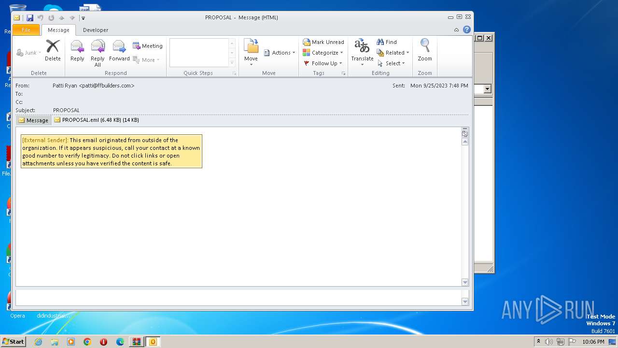Open the didindustrial desktop shortcut
The height and width of the screenshot is (348, 618).
point(53,316)
